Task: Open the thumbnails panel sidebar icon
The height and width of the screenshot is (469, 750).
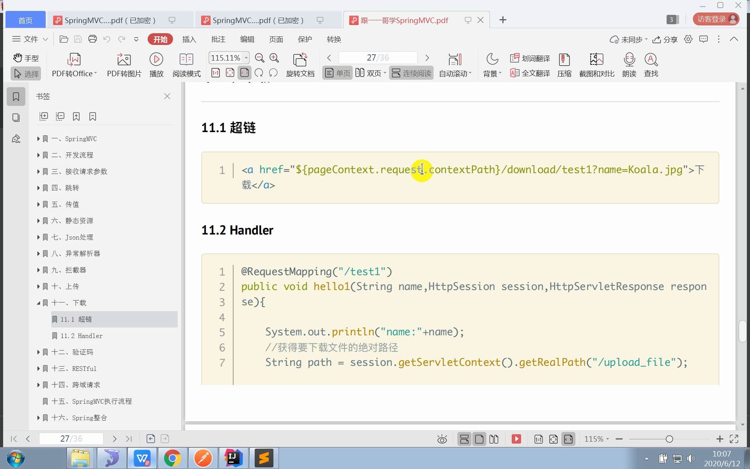Action: click(16, 118)
